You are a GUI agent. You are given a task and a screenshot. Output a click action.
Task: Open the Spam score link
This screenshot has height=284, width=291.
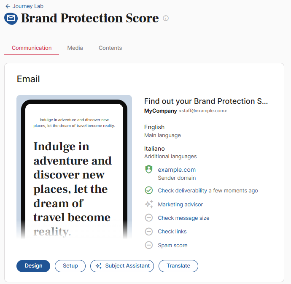[x=172, y=245]
